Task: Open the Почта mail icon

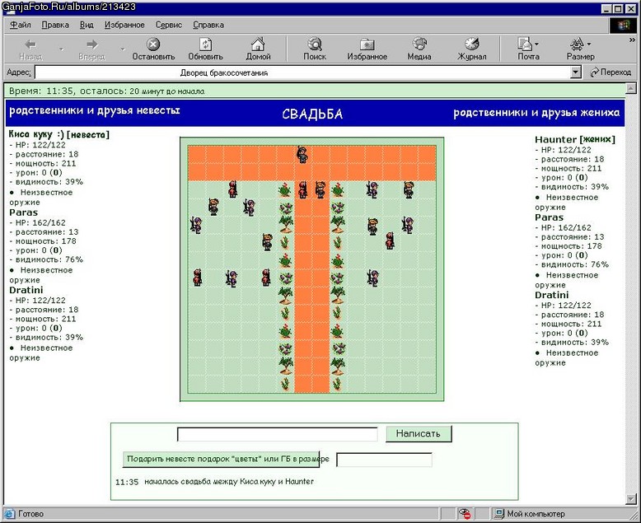Action: [x=525, y=44]
